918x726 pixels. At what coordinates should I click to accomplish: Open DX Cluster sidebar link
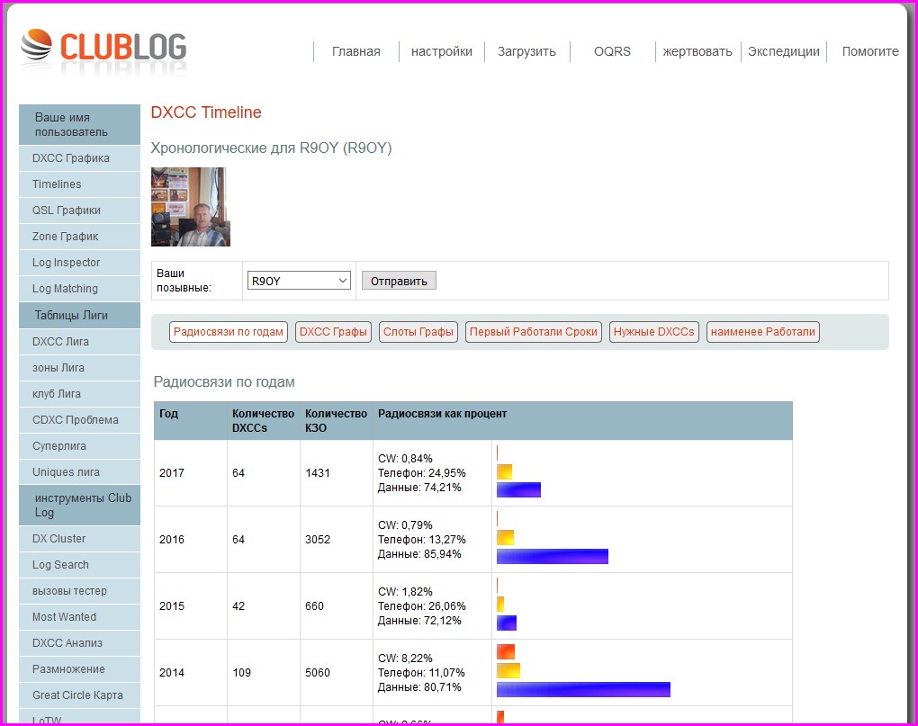[x=59, y=539]
